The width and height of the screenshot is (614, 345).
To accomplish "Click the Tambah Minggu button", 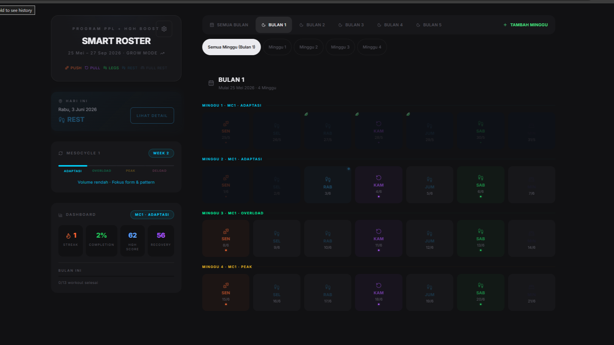I will 525,25.
